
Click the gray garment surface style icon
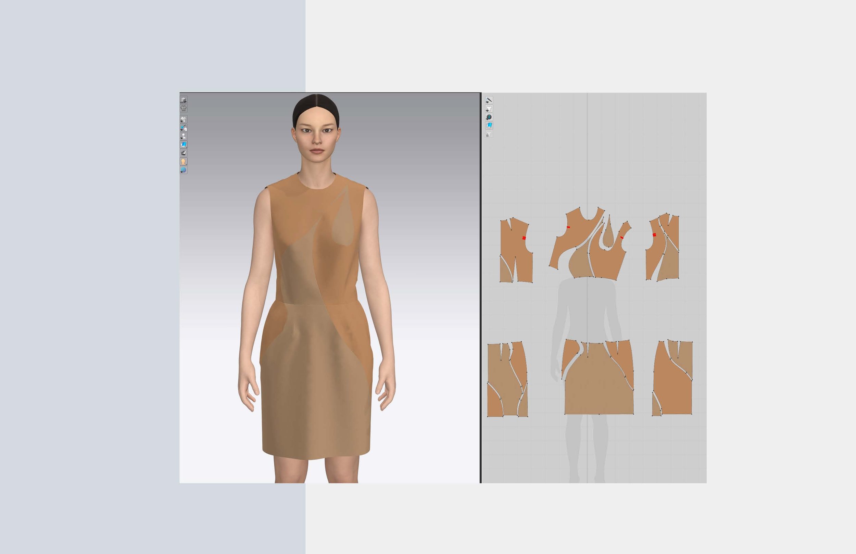(184, 153)
